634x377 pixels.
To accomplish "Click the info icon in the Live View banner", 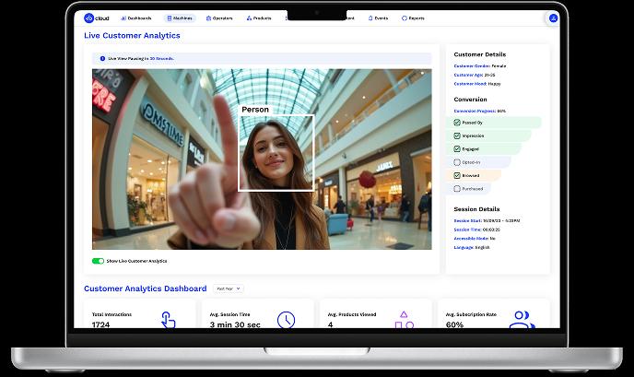I will click(x=102, y=59).
